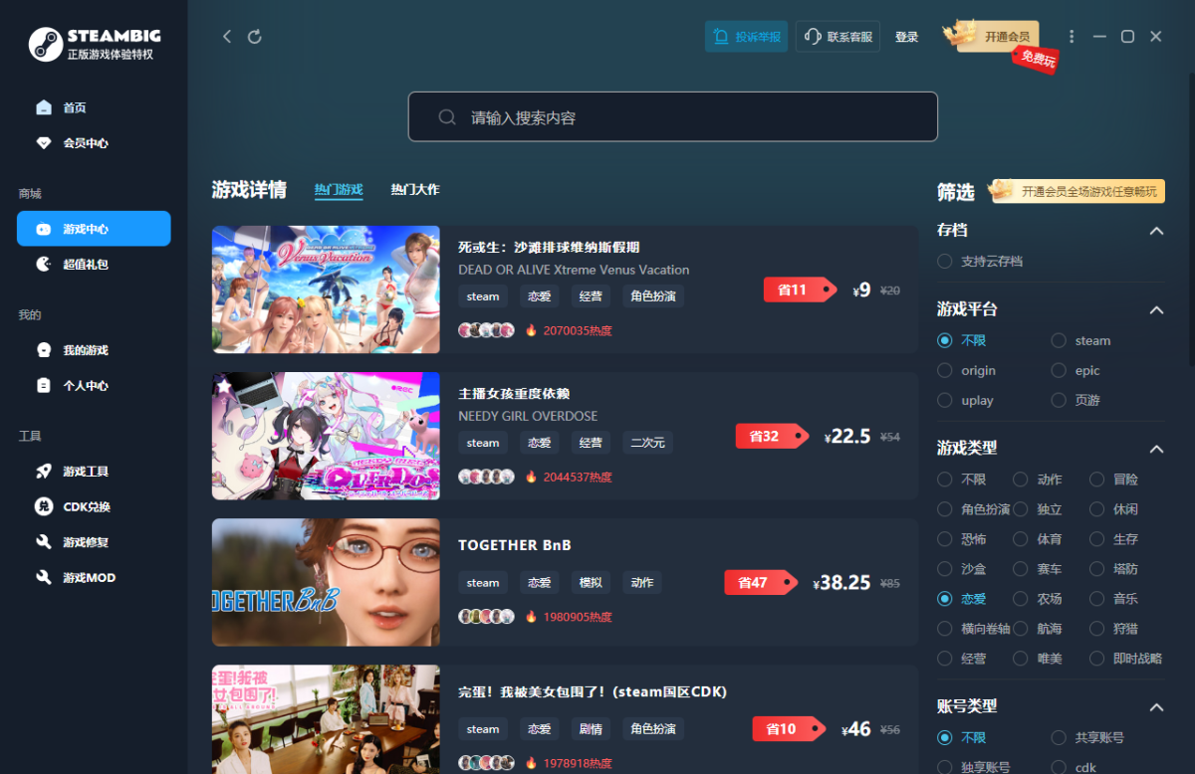1195x774 pixels.
Task: Click 投诉举报 button
Action: [747, 37]
